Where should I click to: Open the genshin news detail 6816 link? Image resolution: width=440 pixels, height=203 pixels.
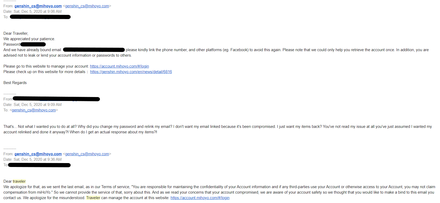(131, 72)
